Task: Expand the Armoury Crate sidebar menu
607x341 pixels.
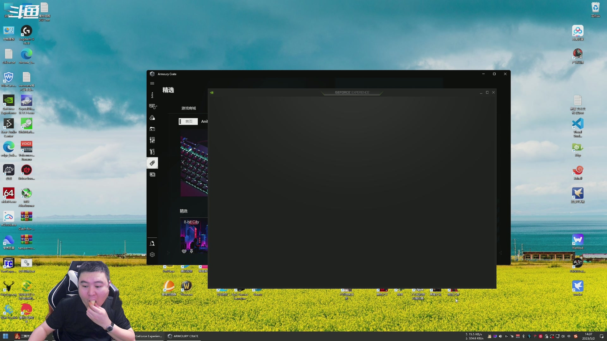Action: click(x=152, y=83)
